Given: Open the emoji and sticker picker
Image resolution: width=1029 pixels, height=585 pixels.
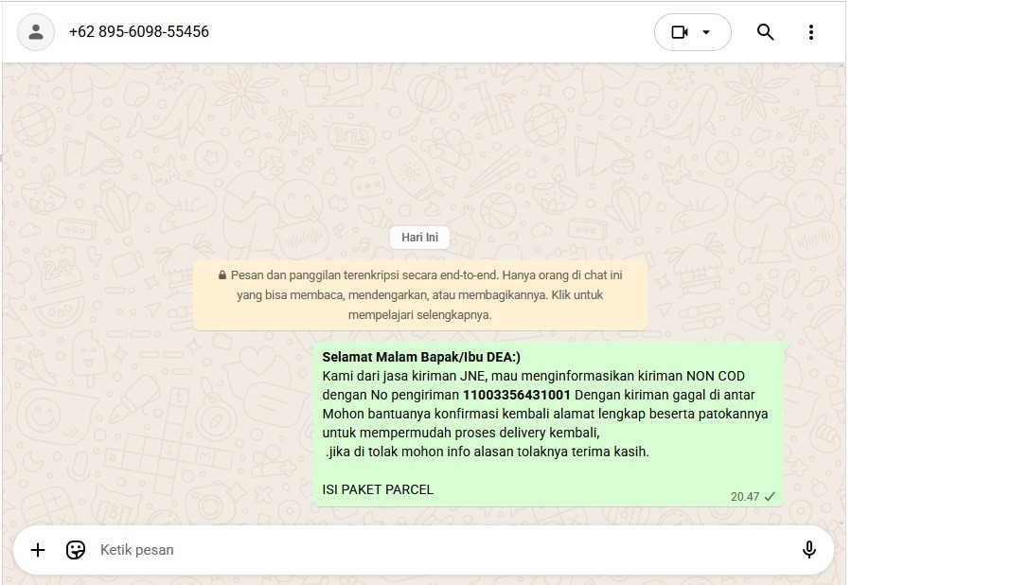Looking at the screenshot, I should click(x=76, y=550).
